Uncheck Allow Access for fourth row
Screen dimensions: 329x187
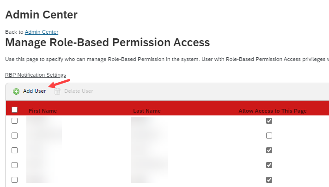tap(269, 165)
